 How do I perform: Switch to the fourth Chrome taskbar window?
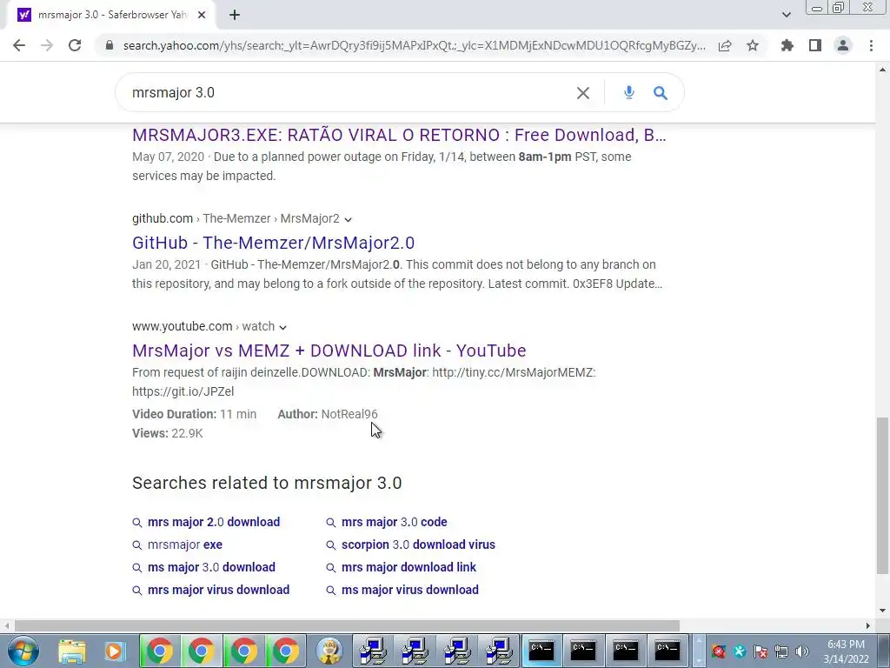(x=286, y=651)
